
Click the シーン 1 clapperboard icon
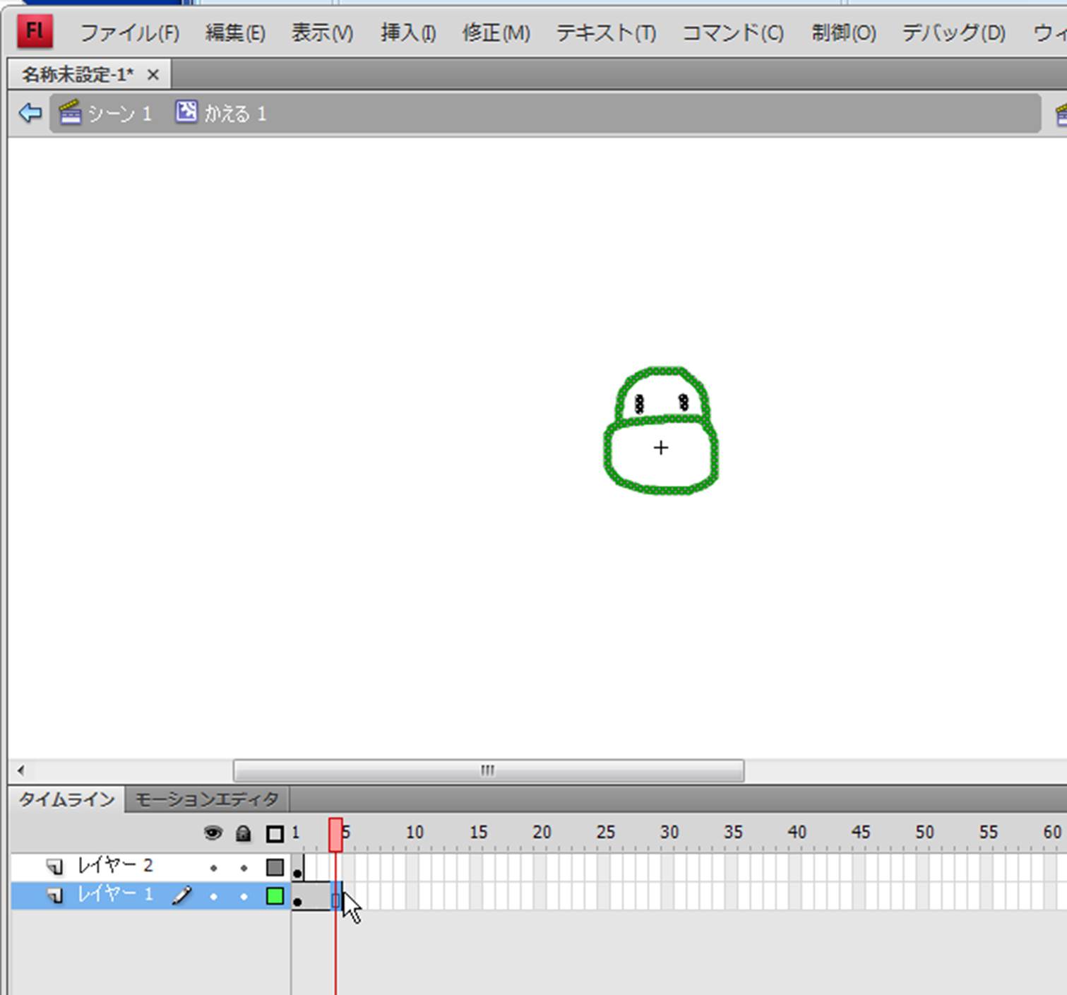pos(70,113)
